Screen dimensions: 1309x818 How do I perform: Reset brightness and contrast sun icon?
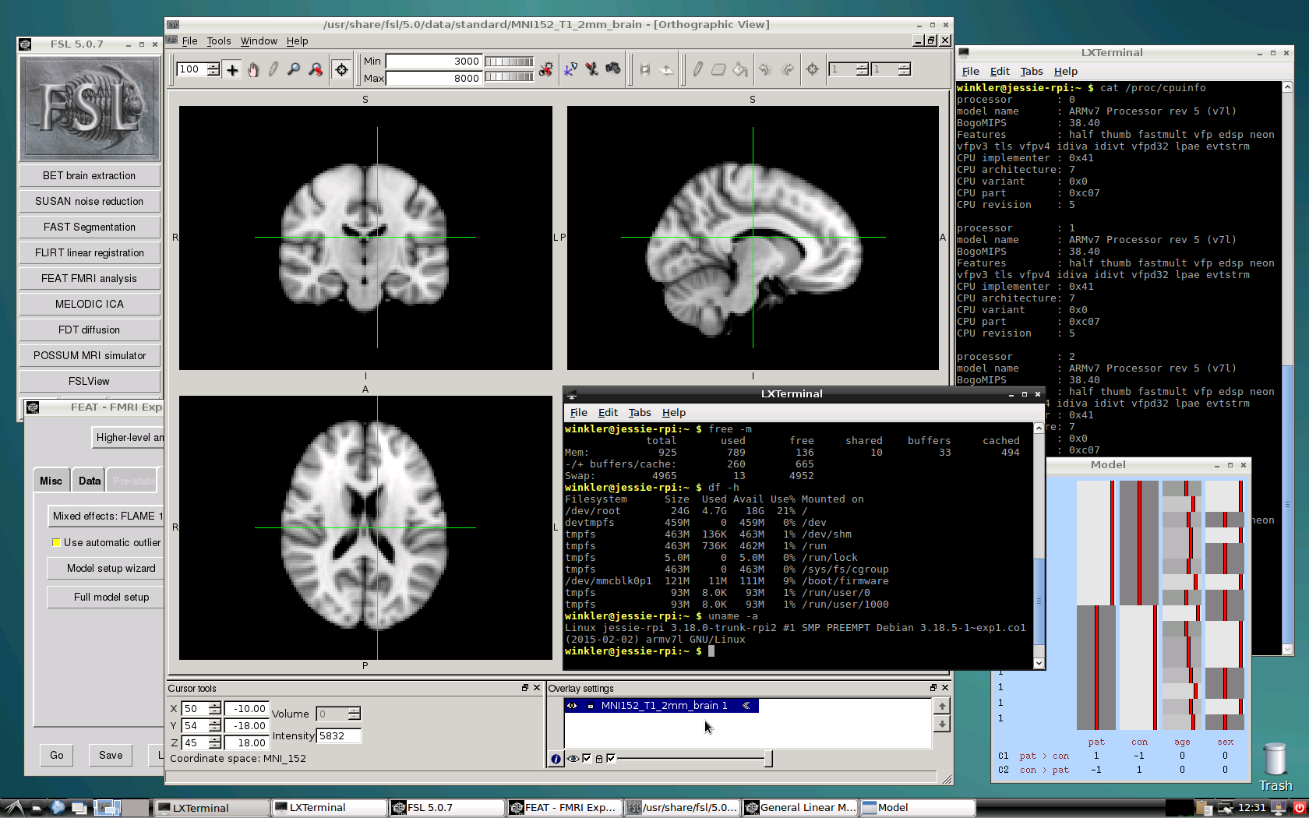tap(546, 69)
